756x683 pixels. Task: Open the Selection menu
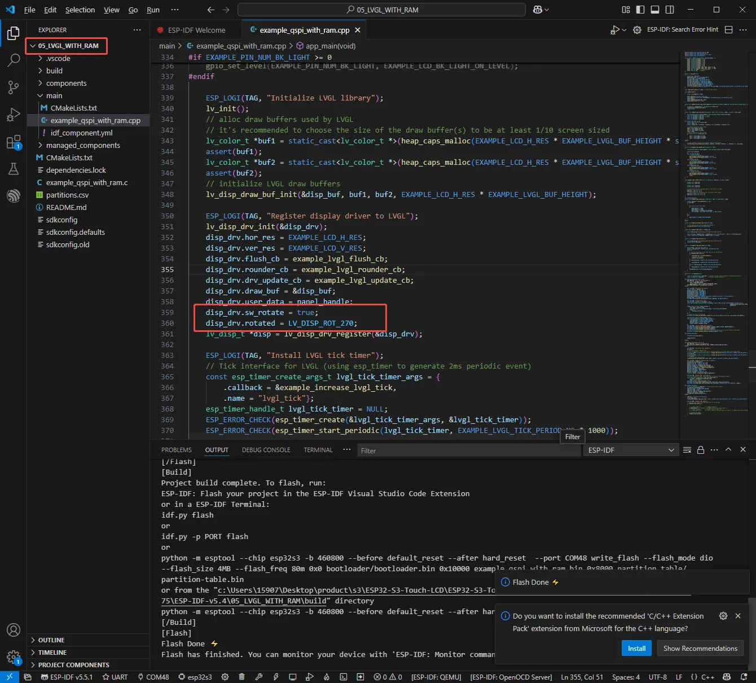tap(80, 10)
